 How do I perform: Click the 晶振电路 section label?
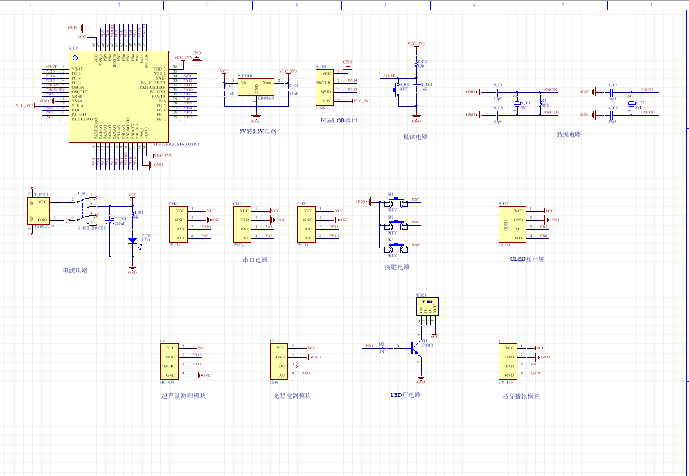[x=568, y=135]
